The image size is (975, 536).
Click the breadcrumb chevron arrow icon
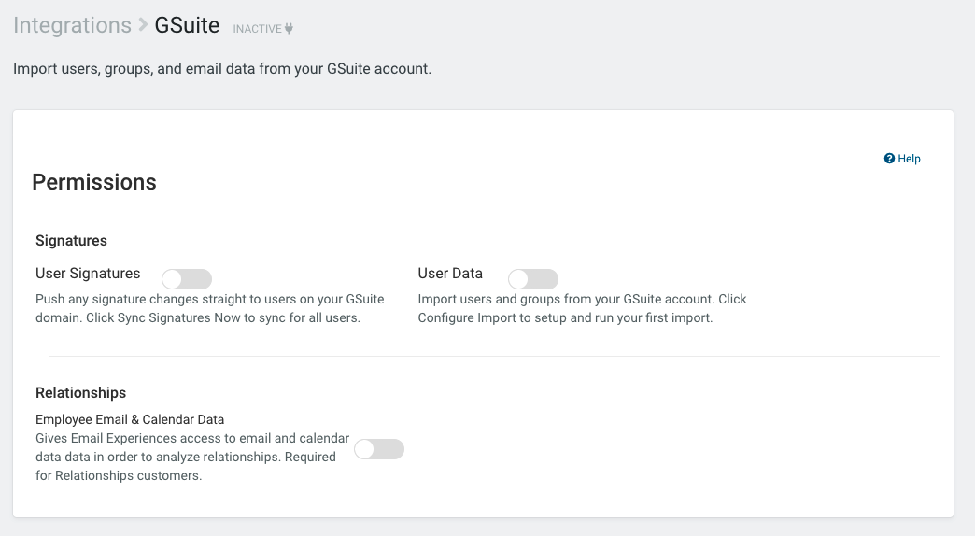[143, 25]
